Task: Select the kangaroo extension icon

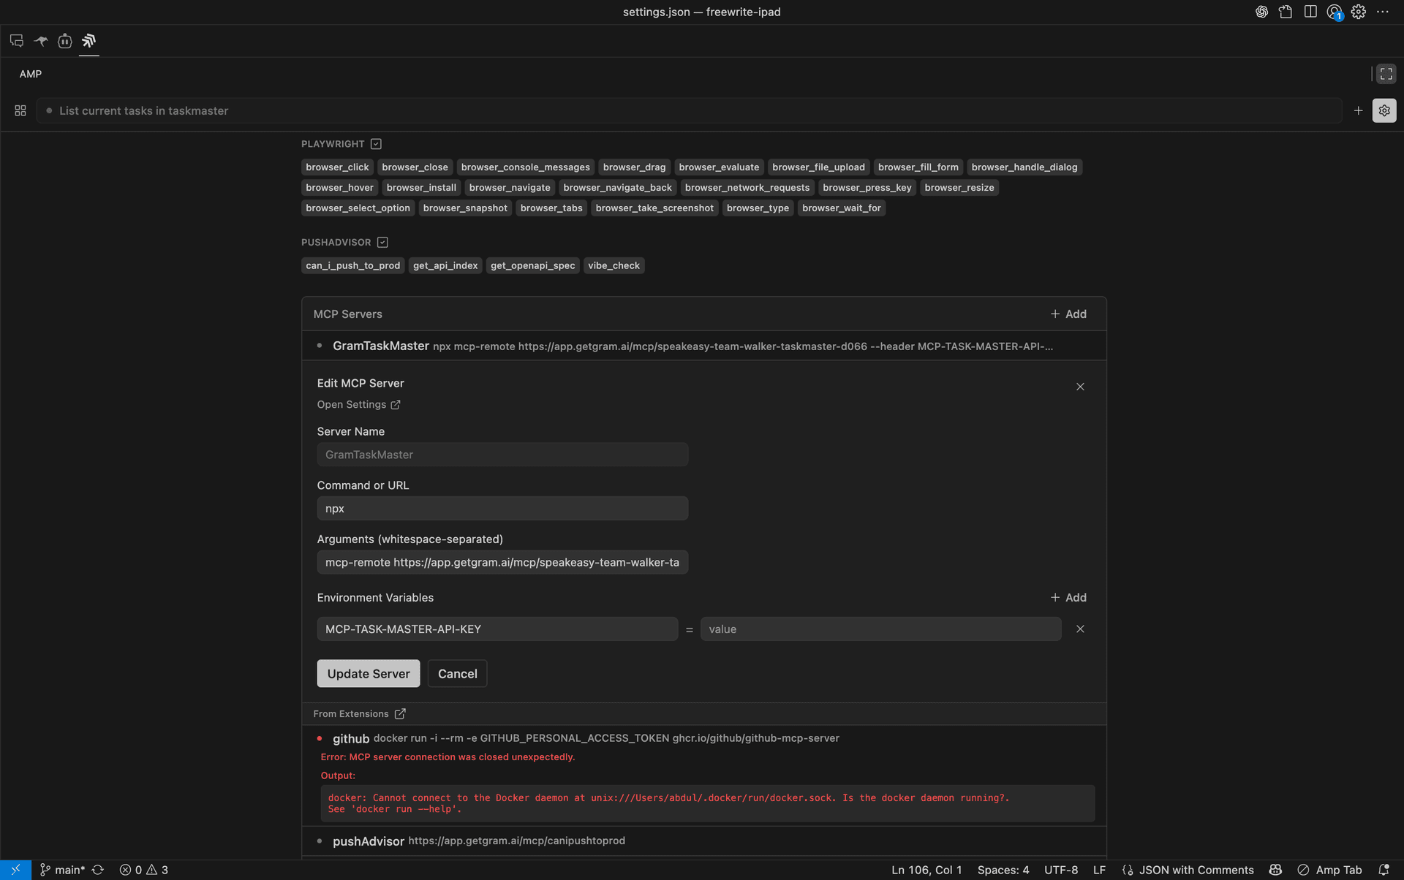Action: pos(40,41)
